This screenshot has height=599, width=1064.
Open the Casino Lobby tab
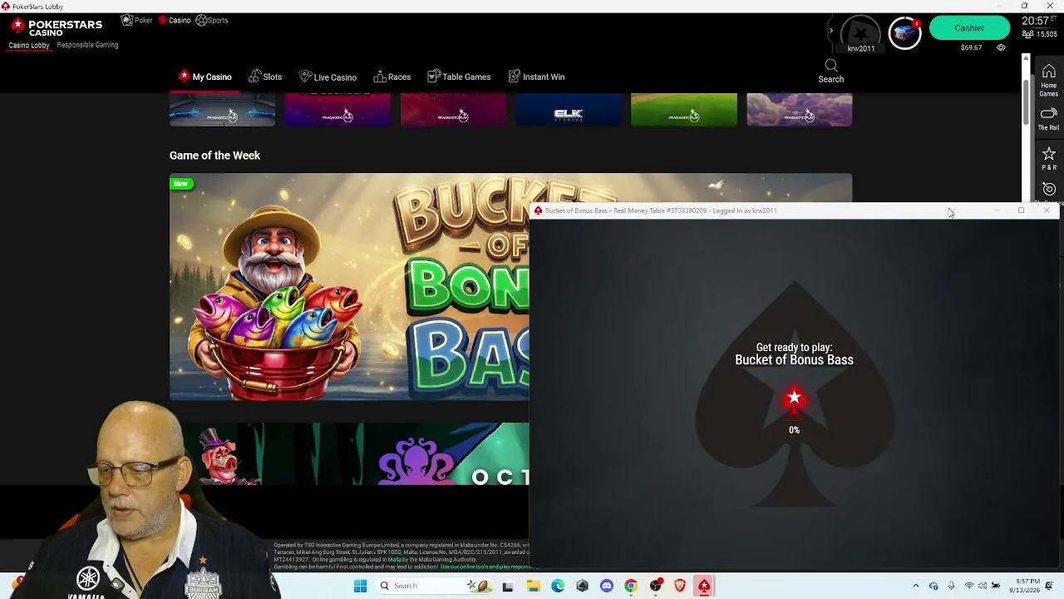29,45
